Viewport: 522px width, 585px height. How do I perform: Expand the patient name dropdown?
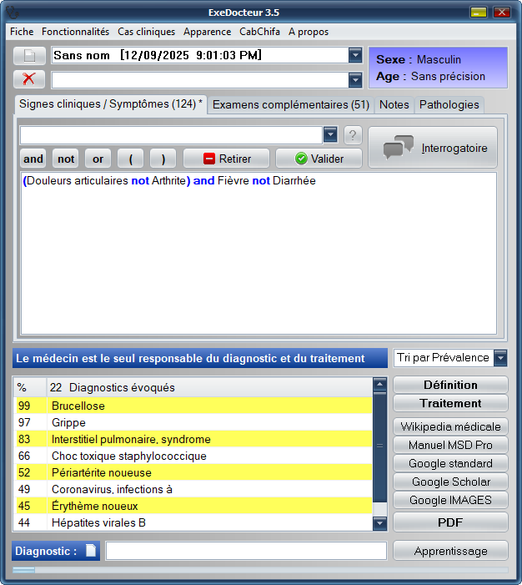(355, 55)
